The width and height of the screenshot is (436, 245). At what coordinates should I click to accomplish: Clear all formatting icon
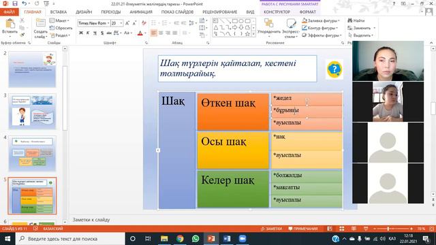point(144,23)
